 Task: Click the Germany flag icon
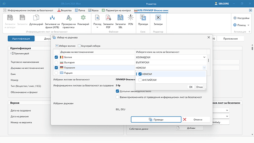click(x=61, y=68)
